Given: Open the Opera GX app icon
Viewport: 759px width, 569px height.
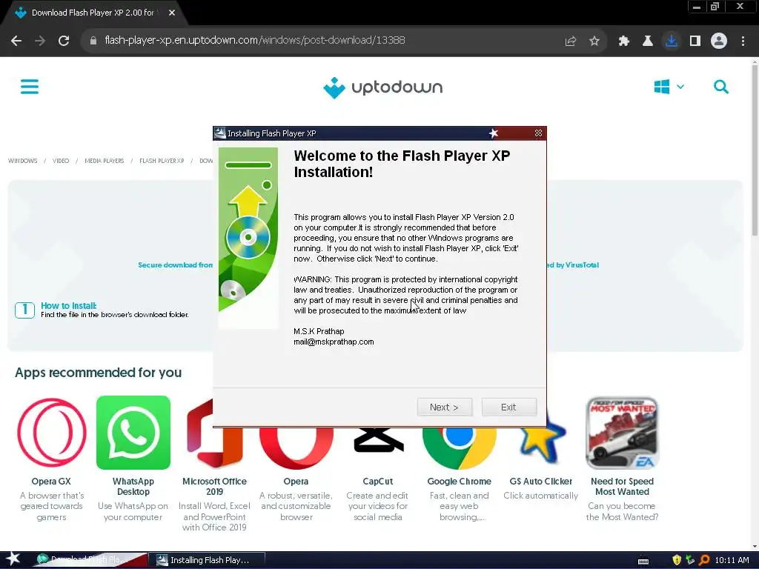Looking at the screenshot, I should 52,433.
